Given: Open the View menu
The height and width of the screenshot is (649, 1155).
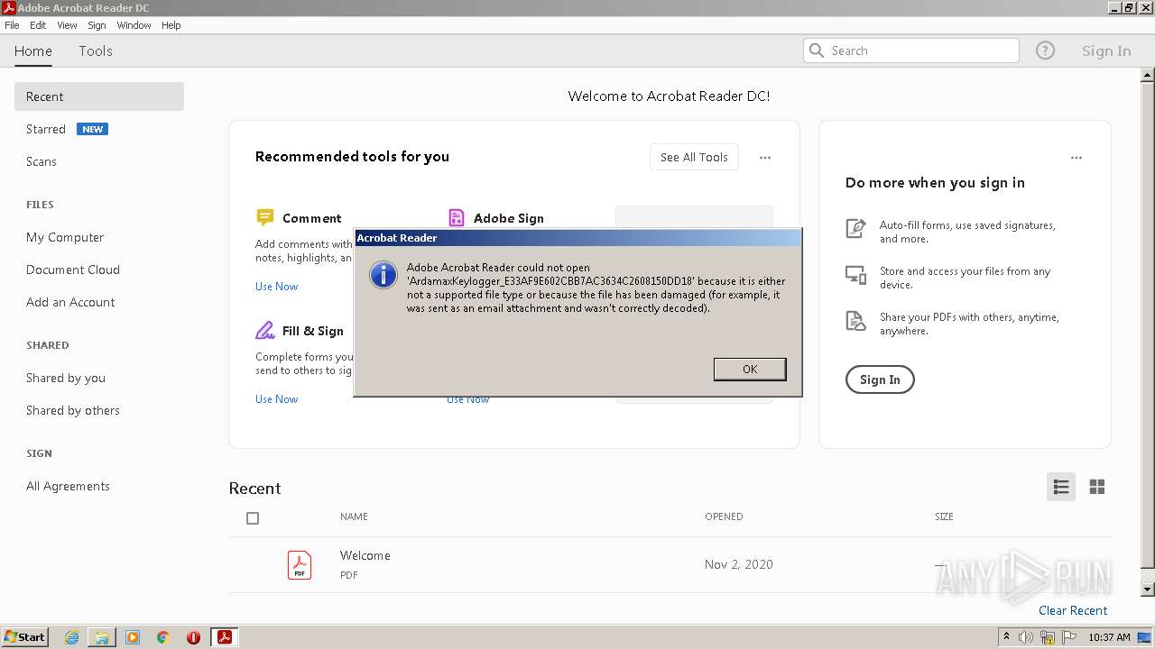Looking at the screenshot, I should 67,25.
